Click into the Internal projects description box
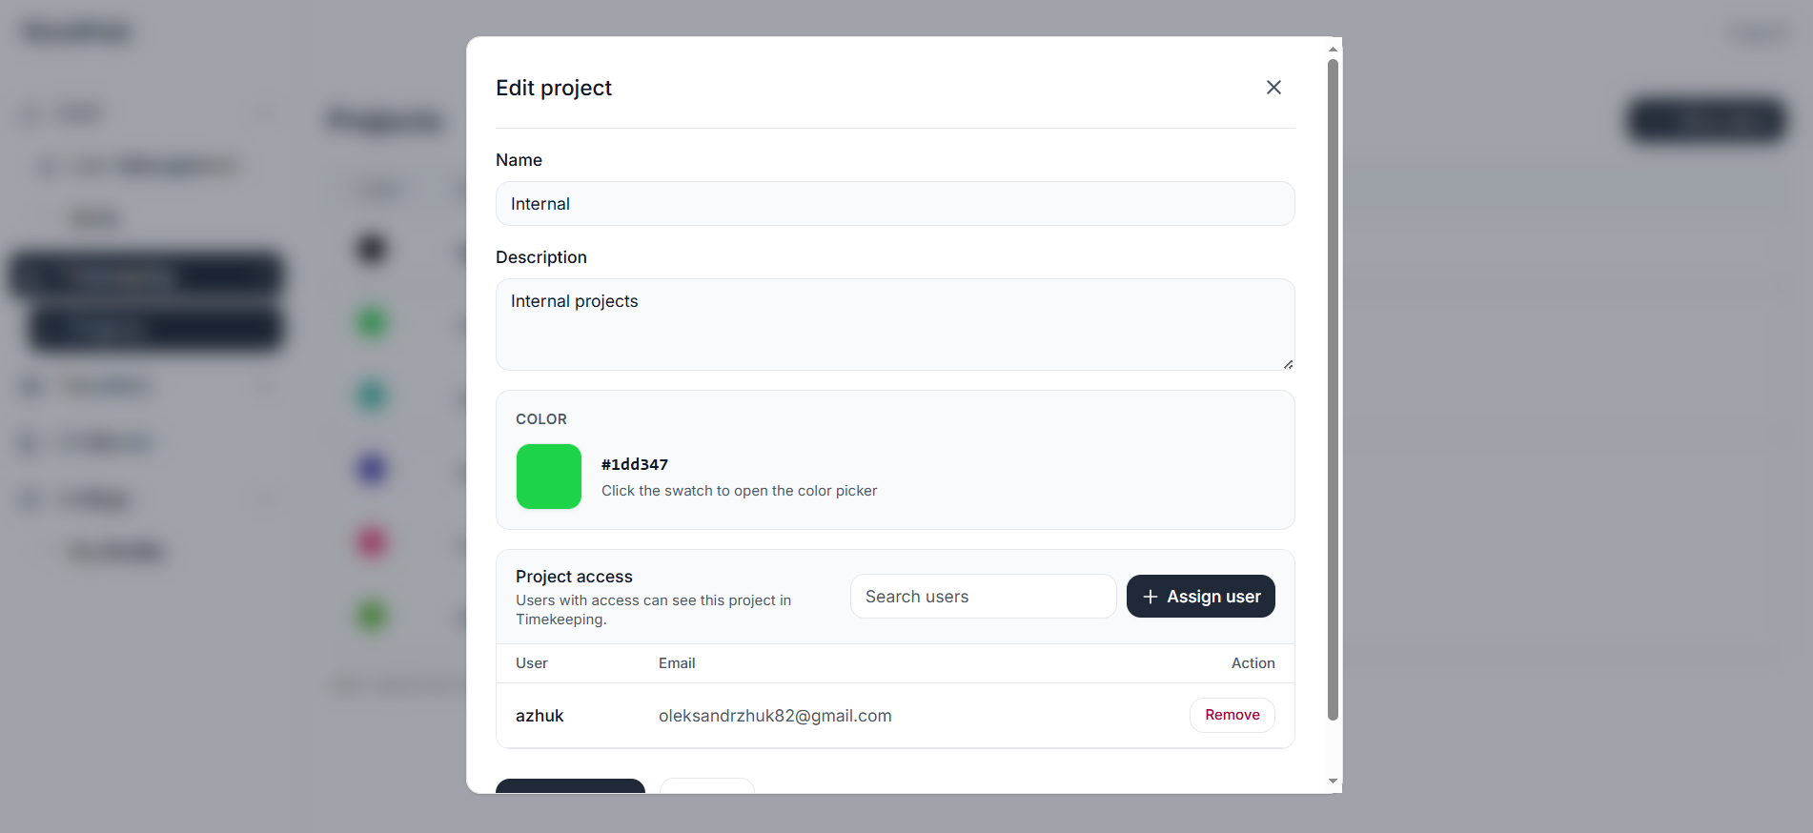The image size is (1813, 833). click(895, 325)
